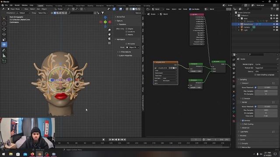280x157 pixels.
Task: Switch to the Modeling workspace tab
Action: pos(49,6)
